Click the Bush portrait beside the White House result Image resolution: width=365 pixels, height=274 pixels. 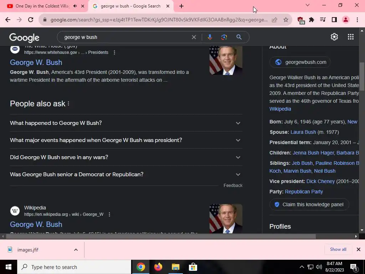click(226, 60)
